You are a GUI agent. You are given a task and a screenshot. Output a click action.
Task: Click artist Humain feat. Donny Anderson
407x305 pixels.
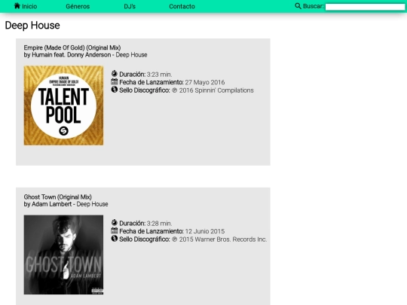click(x=71, y=55)
